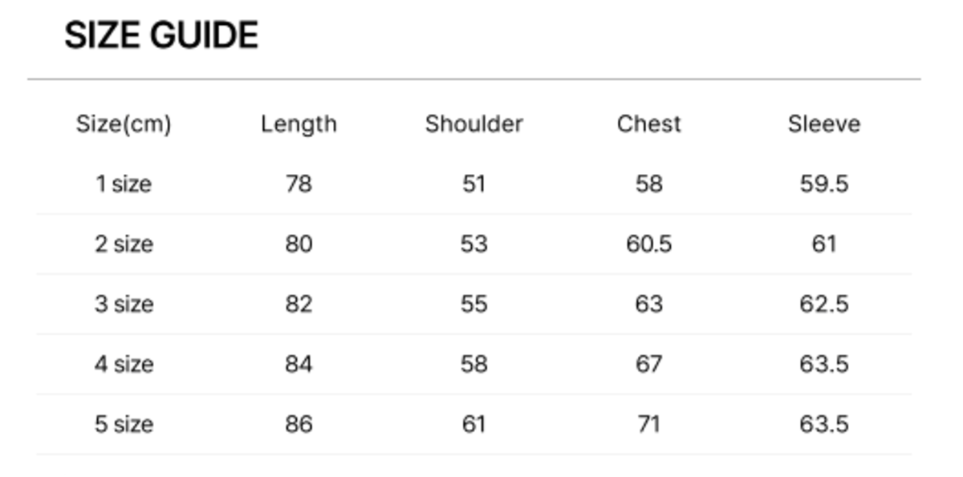The image size is (963, 477).
Task: Click the Length column header
Action: click(x=299, y=124)
